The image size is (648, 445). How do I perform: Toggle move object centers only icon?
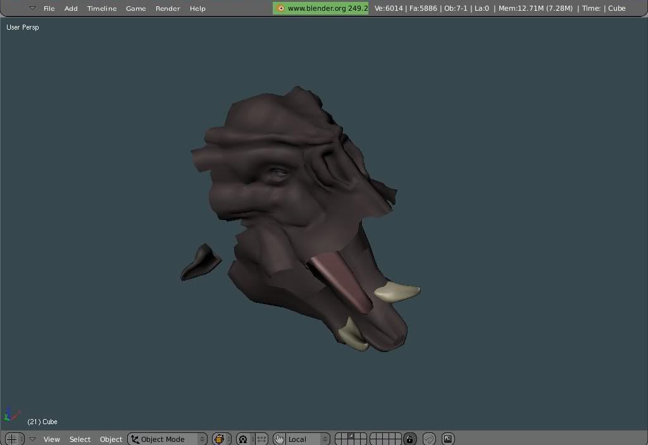(x=262, y=439)
